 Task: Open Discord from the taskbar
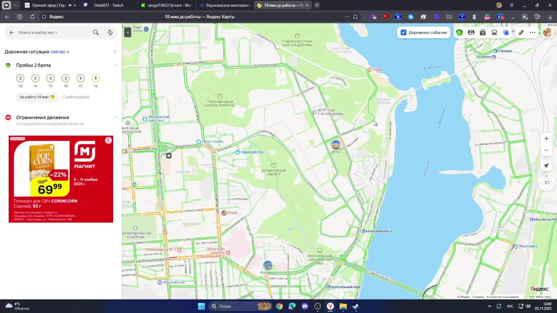tap(305, 306)
